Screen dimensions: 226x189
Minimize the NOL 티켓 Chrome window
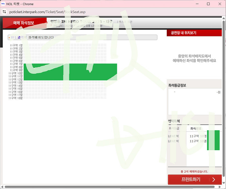pos(197,4)
